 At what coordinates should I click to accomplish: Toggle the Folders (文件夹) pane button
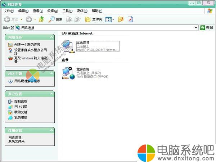point(93,19)
